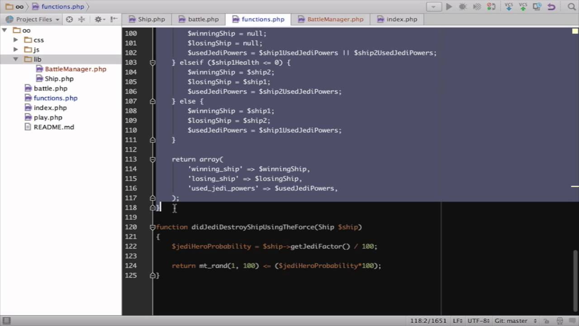Click the inspection status indicator in editor corner
The height and width of the screenshot is (326, 579).
(575, 31)
